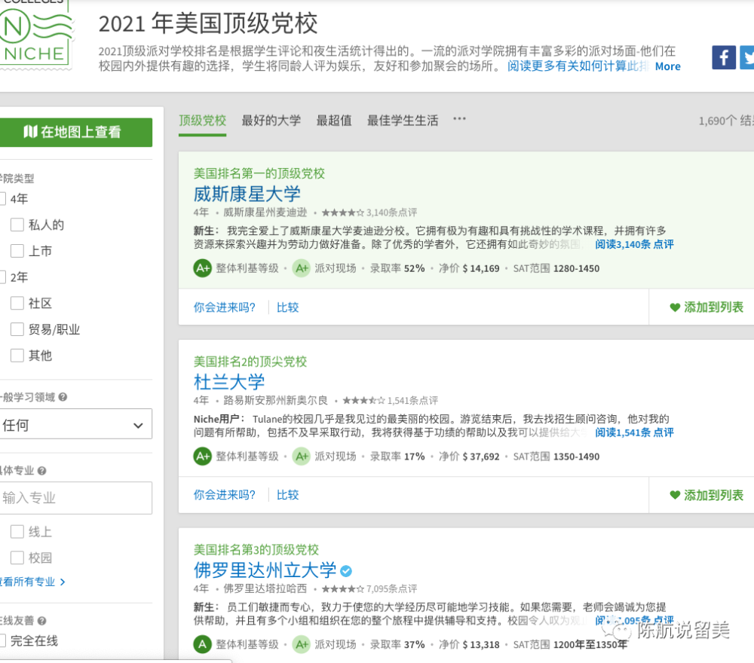Switch to the 最好的大学 tab
Viewport: 754px width, 663px height.
pos(271,120)
